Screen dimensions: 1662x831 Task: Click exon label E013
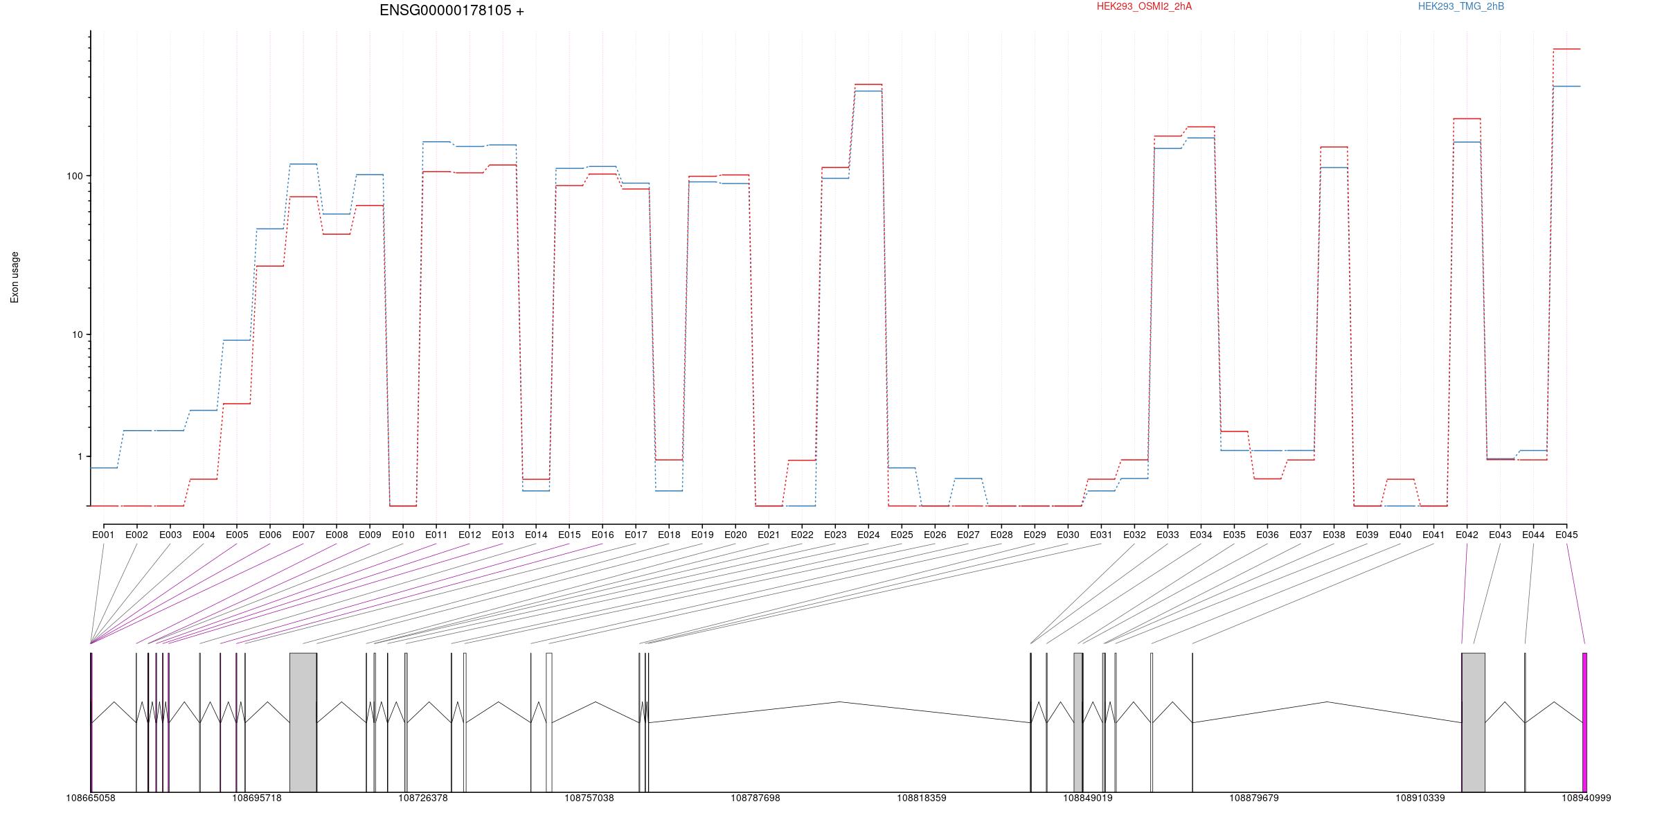coord(503,535)
